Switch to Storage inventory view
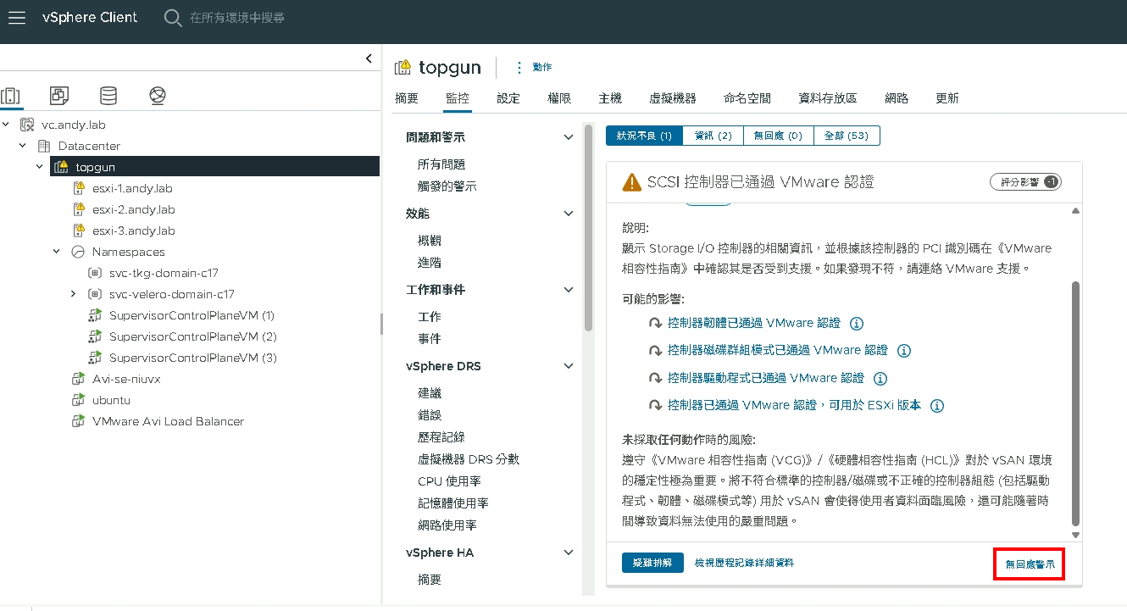The height and width of the screenshot is (611, 1127). 108,96
